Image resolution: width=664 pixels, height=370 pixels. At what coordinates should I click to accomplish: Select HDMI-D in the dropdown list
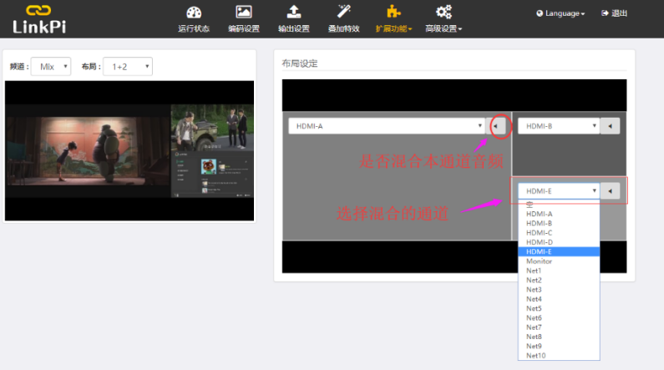coord(559,242)
